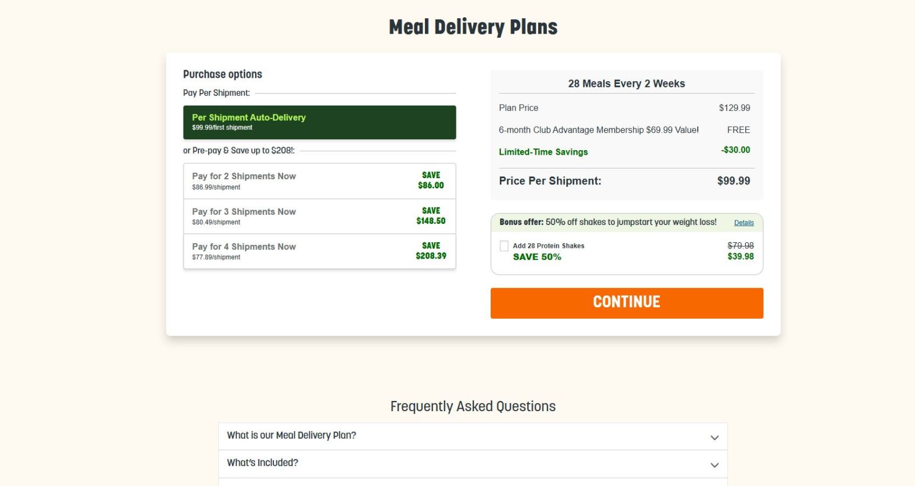Choose Pay for 4 Shipments Now
Screen dimensions: 915x486
click(320, 251)
